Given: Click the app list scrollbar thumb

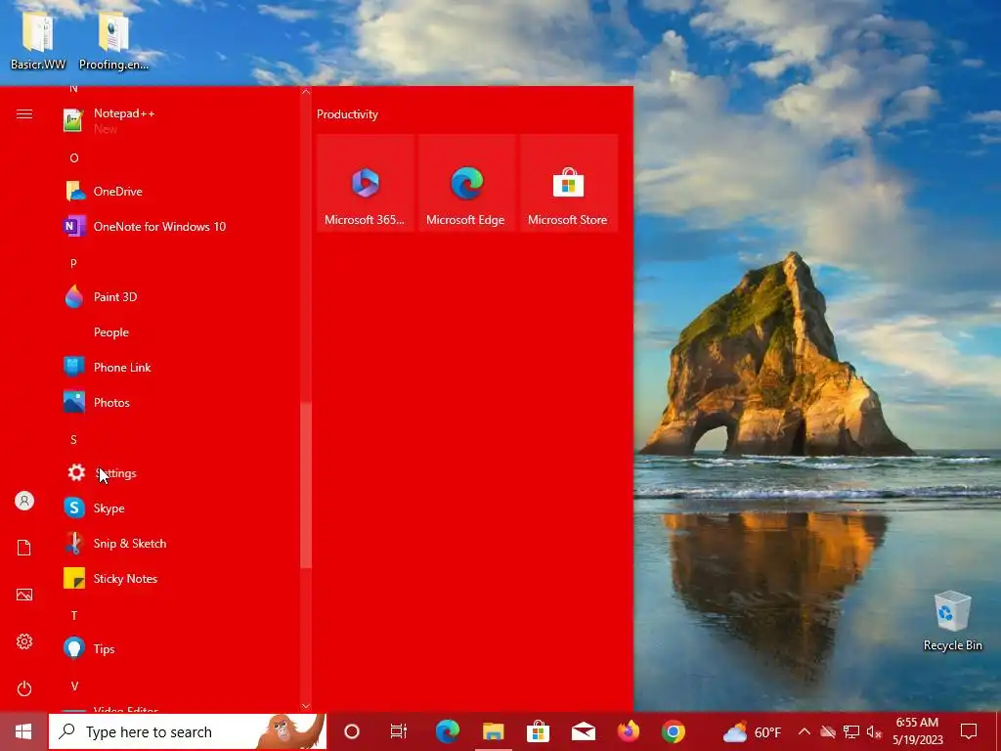Looking at the screenshot, I should click(x=306, y=485).
